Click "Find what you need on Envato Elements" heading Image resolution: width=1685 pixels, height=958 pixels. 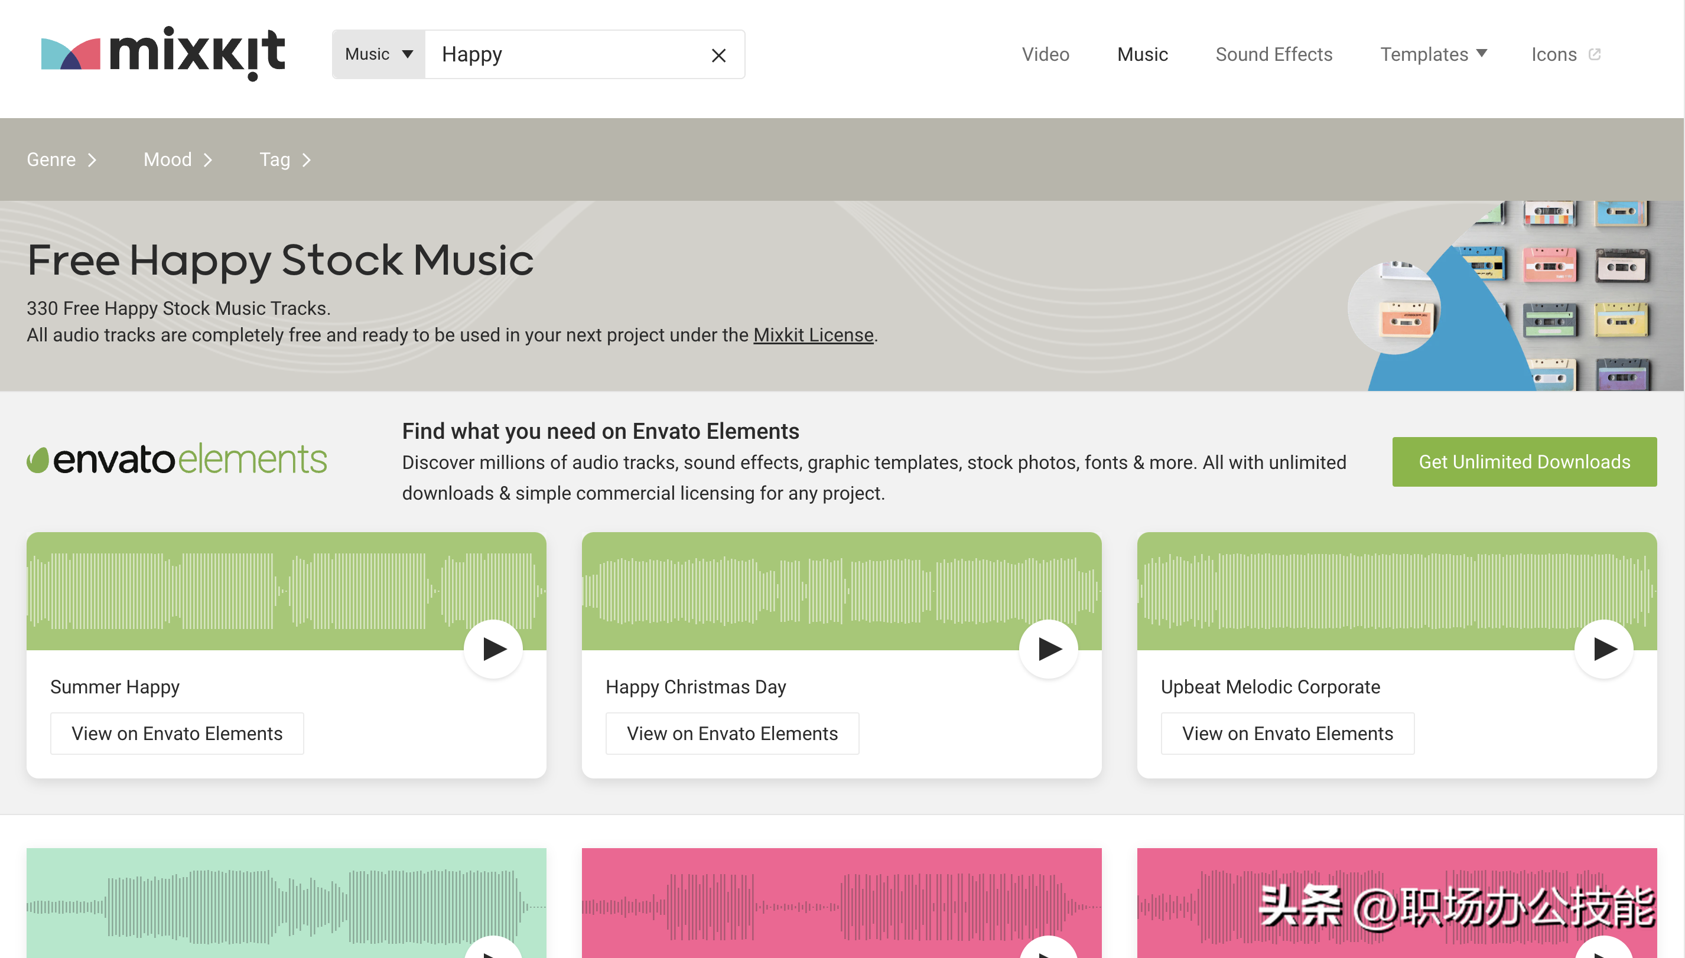pos(600,432)
